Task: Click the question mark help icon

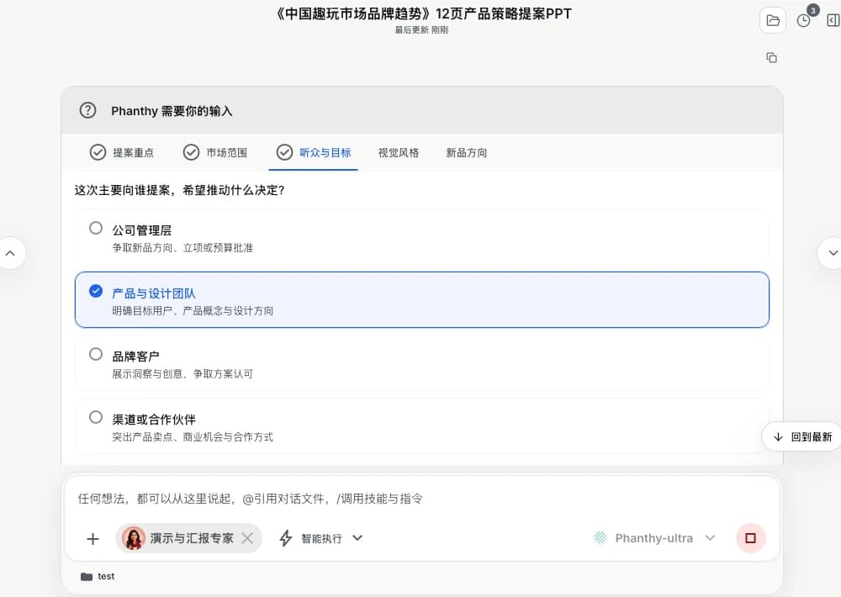Action: (87, 110)
